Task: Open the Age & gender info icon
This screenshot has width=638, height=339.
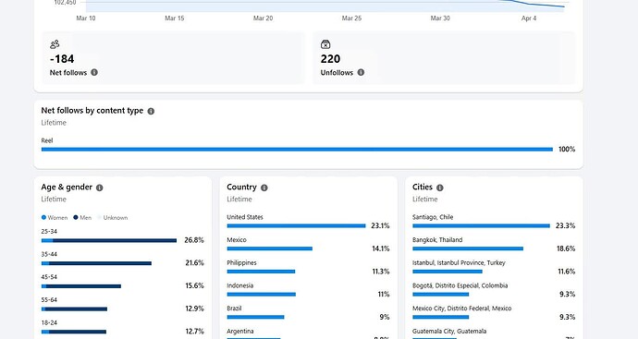Action: point(100,188)
